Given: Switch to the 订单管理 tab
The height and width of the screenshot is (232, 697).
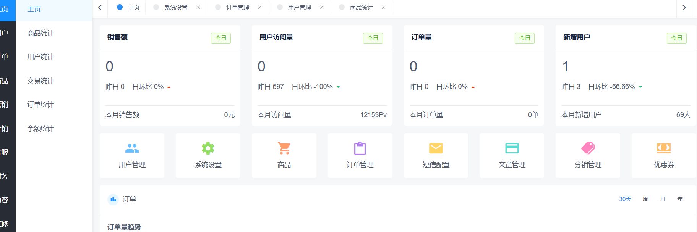Looking at the screenshot, I should (237, 8).
